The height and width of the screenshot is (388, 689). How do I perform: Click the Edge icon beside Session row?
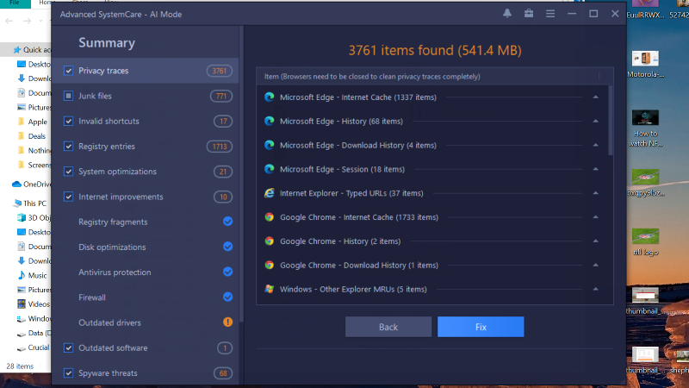click(x=270, y=169)
